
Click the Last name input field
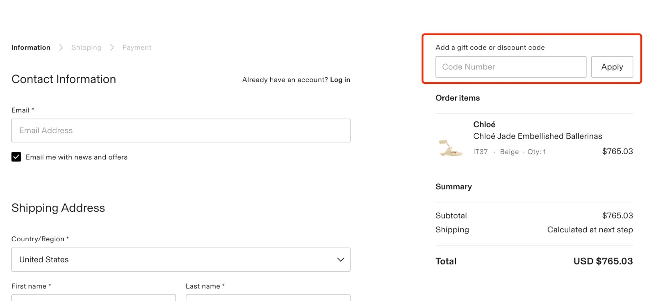pyautogui.click(x=267, y=299)
